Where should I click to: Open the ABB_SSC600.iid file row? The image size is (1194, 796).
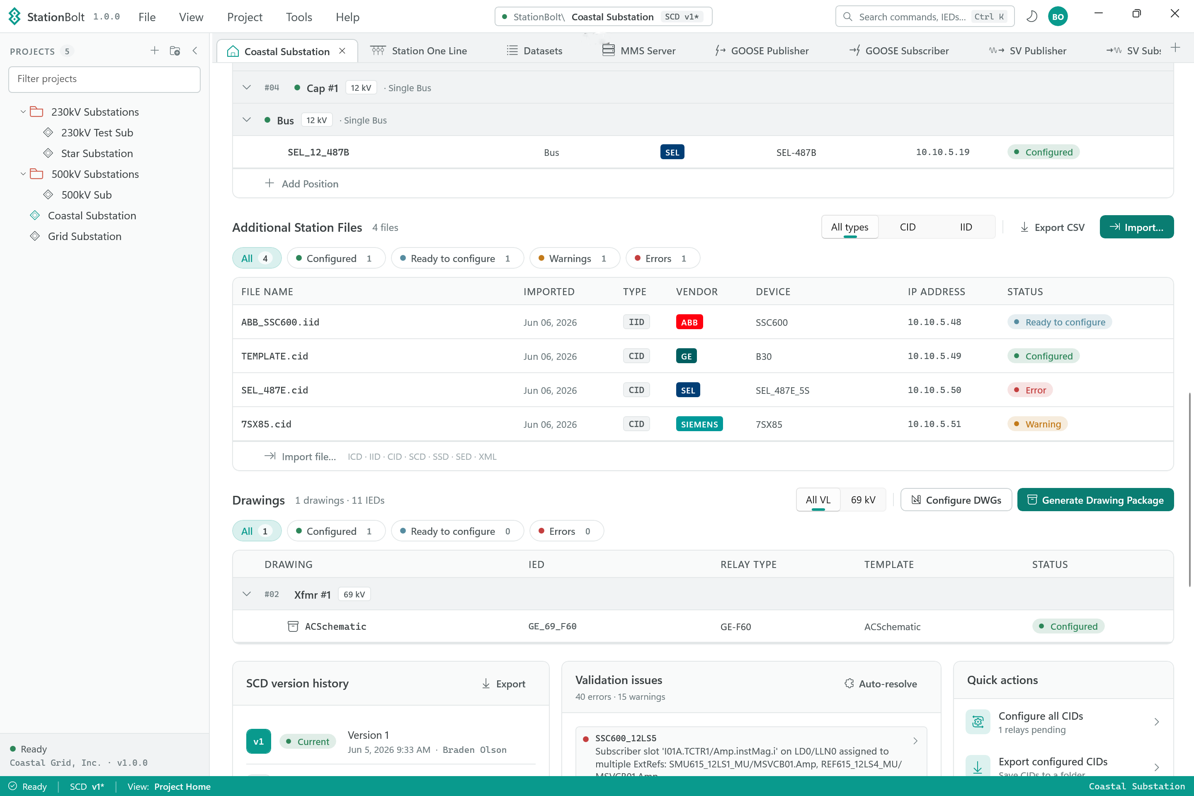click(x=703, y=322)
